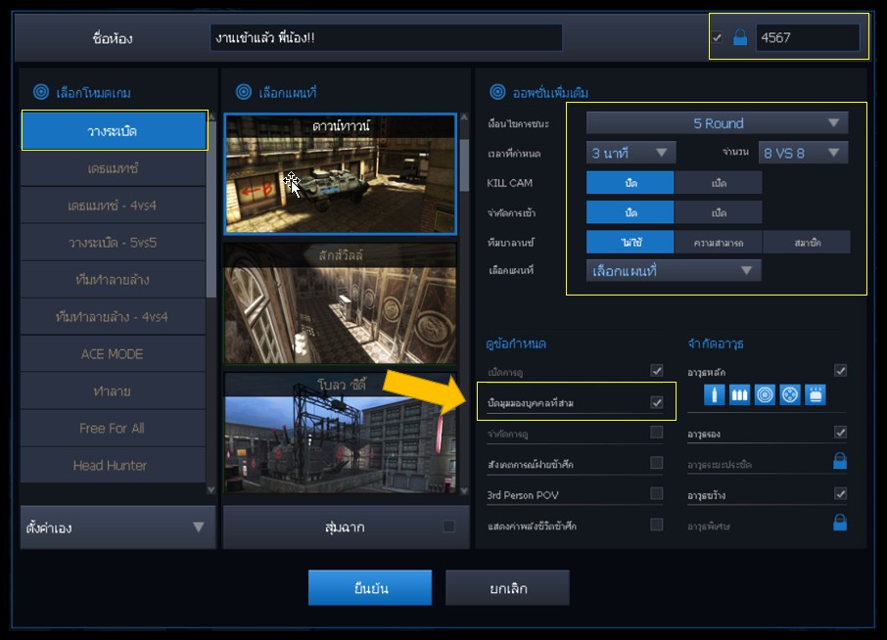Open the ตั้งค่าเอง preset dropdown
This screenshot has height=640, width=887.
click(117, 527)
